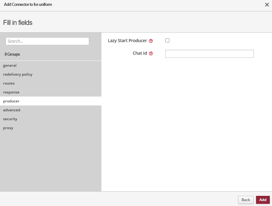The height and width of the screenshot is (206, 272).
Task: Close the Add Connector dialog
Action: (267, 5)
